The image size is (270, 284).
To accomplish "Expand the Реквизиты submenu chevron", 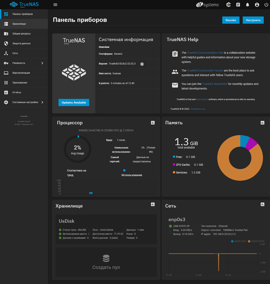I will (42, 63).
